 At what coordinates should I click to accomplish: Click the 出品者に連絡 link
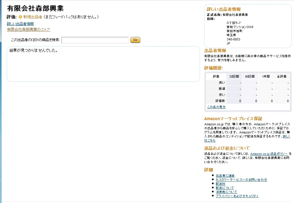(x=225, y=175)
